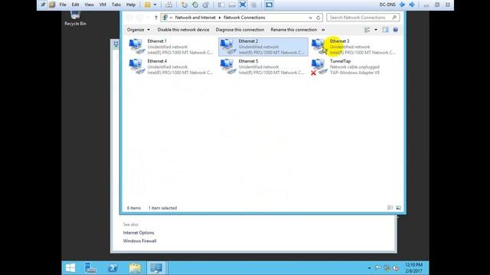Open the VMware Help menu
490x275 pixels.
[131, 5]
